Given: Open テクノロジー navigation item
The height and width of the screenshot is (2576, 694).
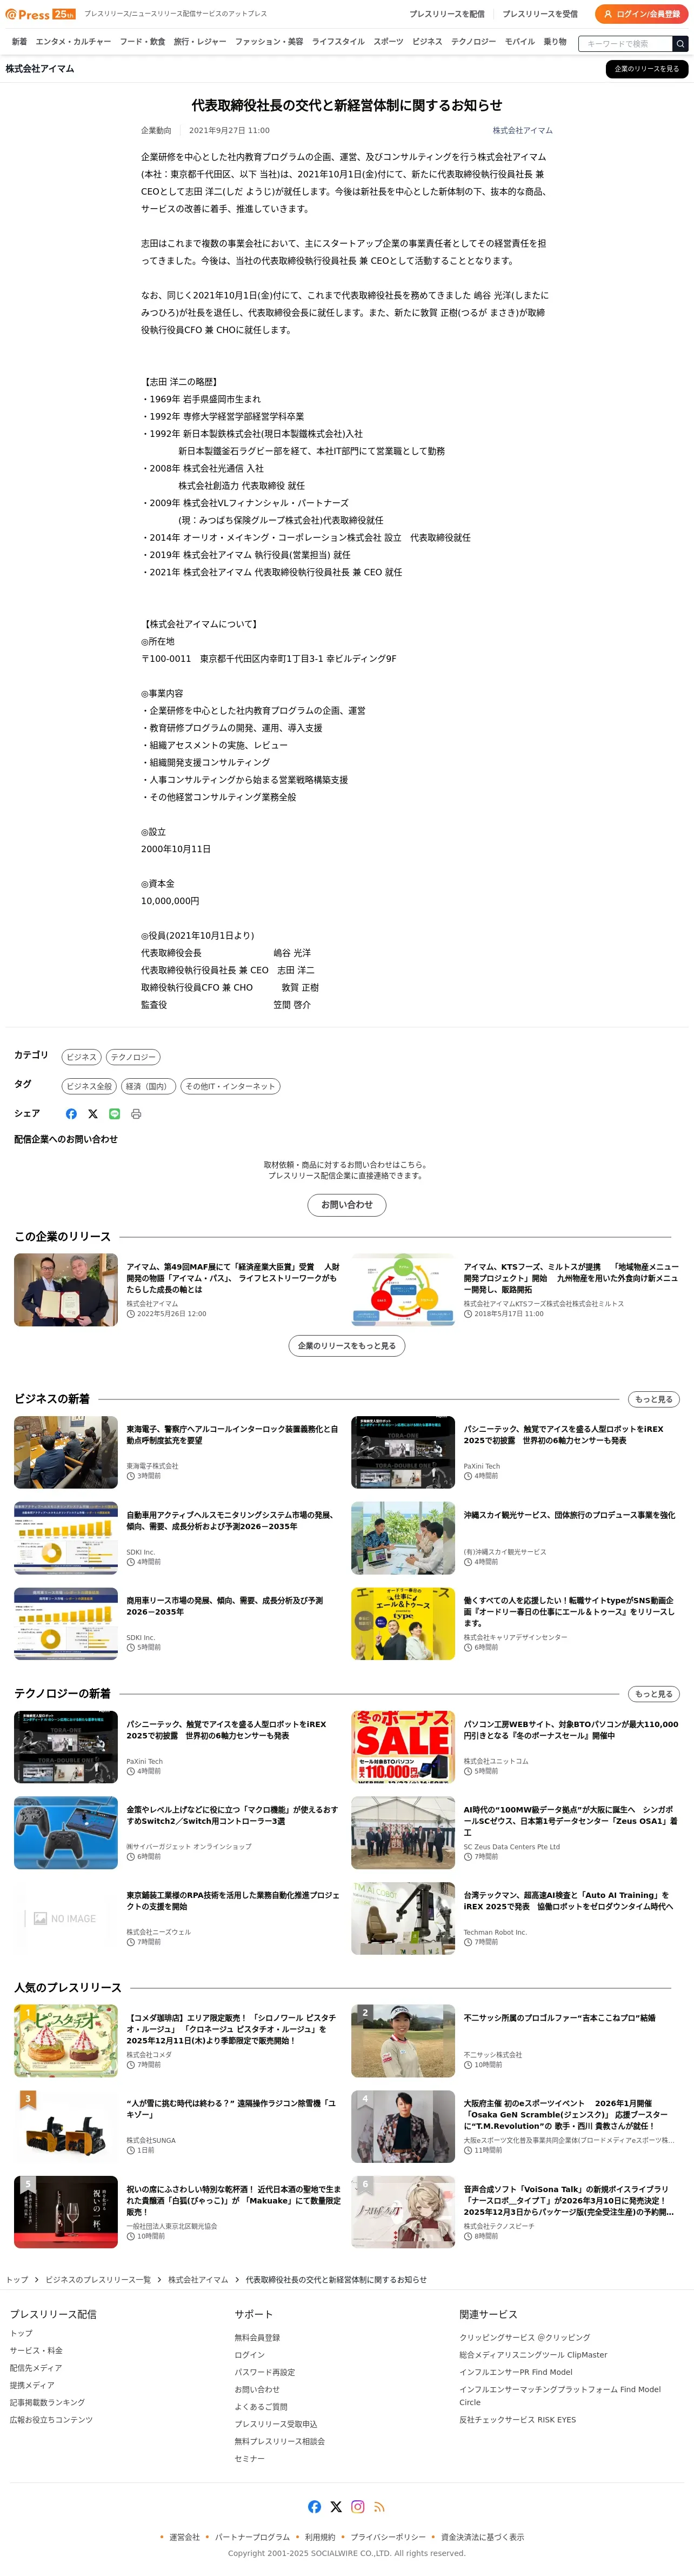Looking at the screenshot, I should 473,42.
